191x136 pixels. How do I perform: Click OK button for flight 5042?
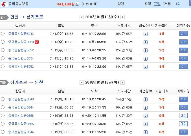(183, 34)
